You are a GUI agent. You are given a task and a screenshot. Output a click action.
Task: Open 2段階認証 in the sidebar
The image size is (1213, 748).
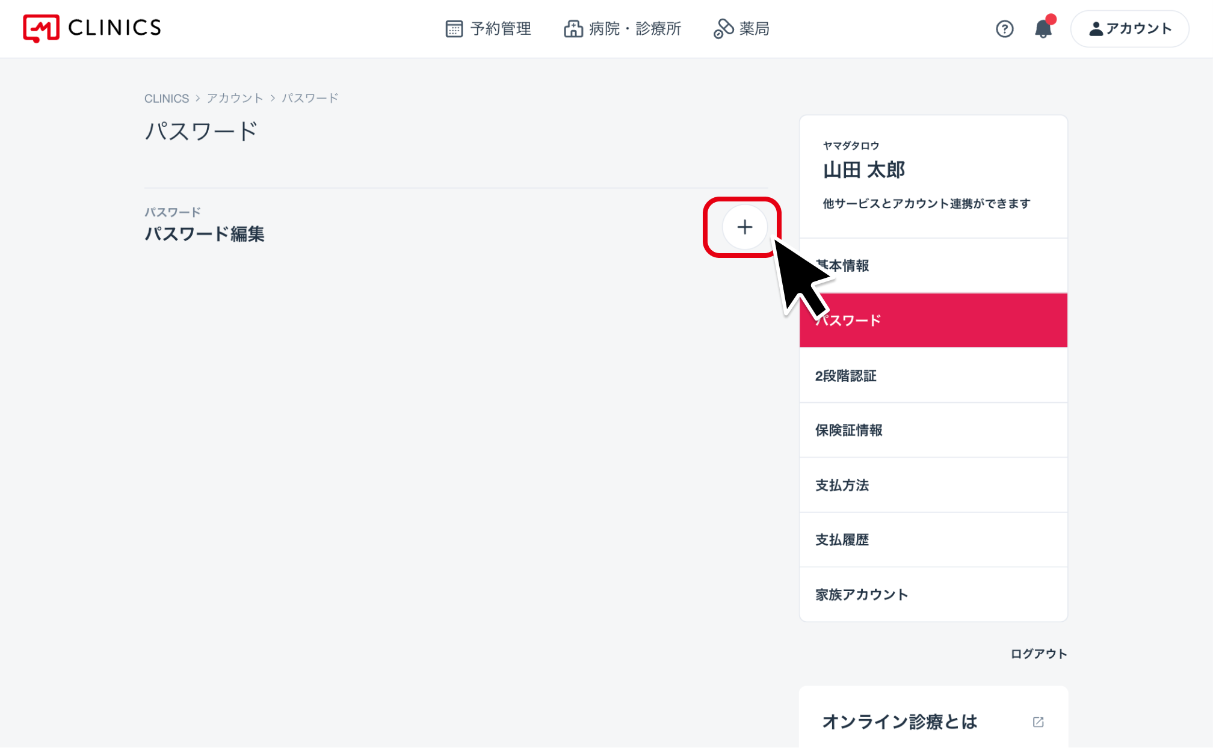click(x=933, y=376)
